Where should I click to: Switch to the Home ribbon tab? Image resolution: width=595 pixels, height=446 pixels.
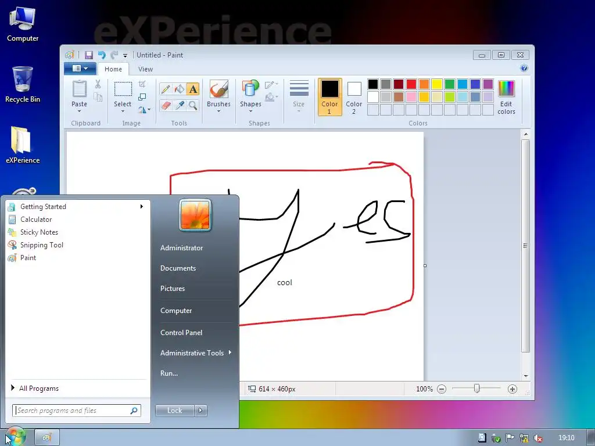pyautogui.click(x=113, y=69)
